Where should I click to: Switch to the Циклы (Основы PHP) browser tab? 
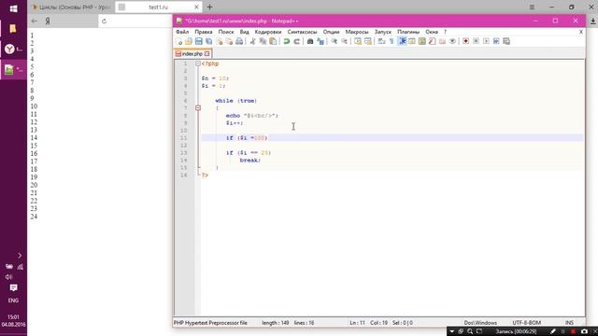coord(71,7)
